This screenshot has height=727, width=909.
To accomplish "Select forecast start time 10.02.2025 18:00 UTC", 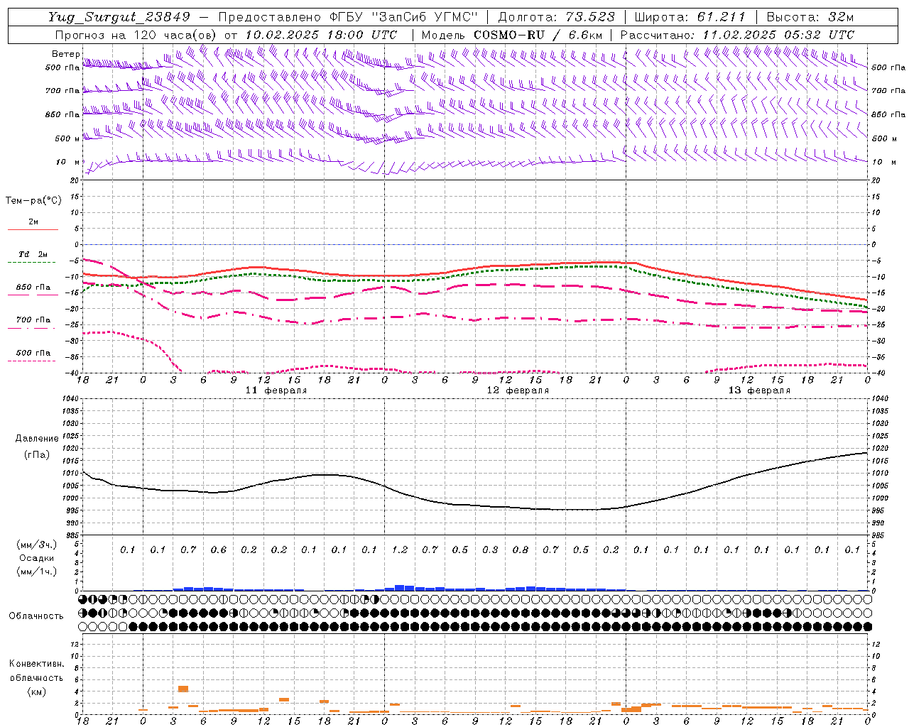I will pyautogui.click(x=321, y=35).
